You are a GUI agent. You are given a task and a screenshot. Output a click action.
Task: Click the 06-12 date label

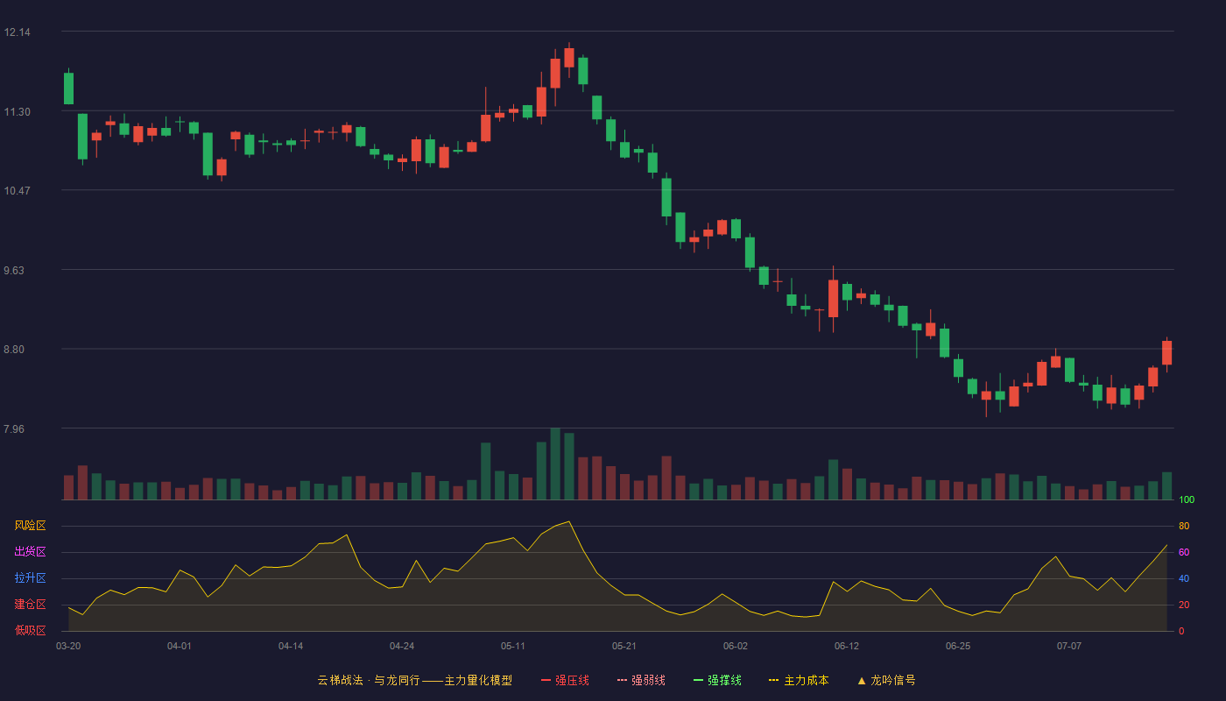[x=847, y=646]
